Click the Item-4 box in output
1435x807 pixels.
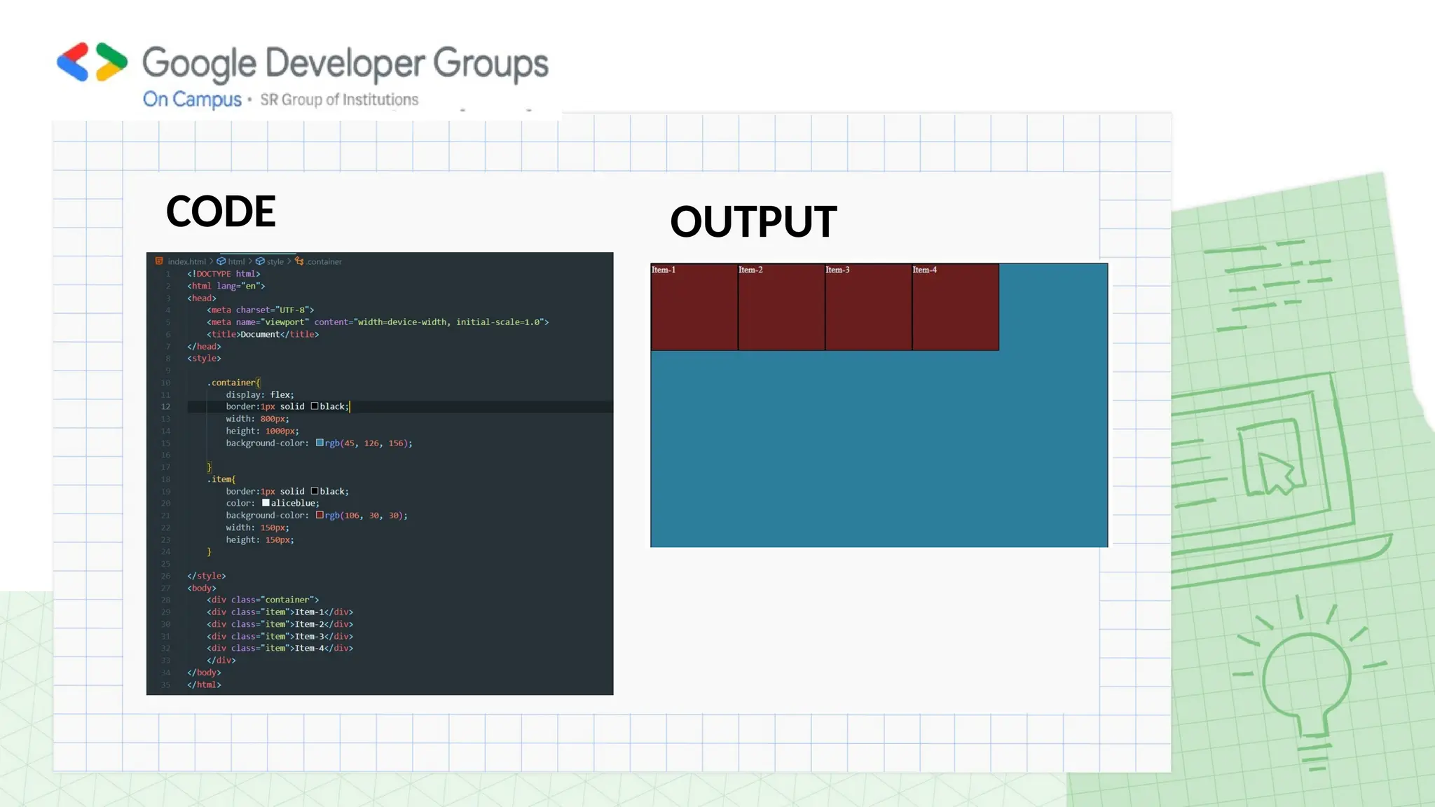(955, 307)
